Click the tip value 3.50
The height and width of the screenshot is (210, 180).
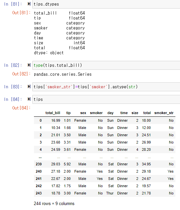pos(67,135)
